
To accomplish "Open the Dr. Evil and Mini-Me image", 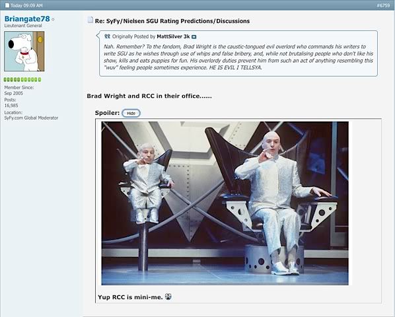I will pos(225,203).
